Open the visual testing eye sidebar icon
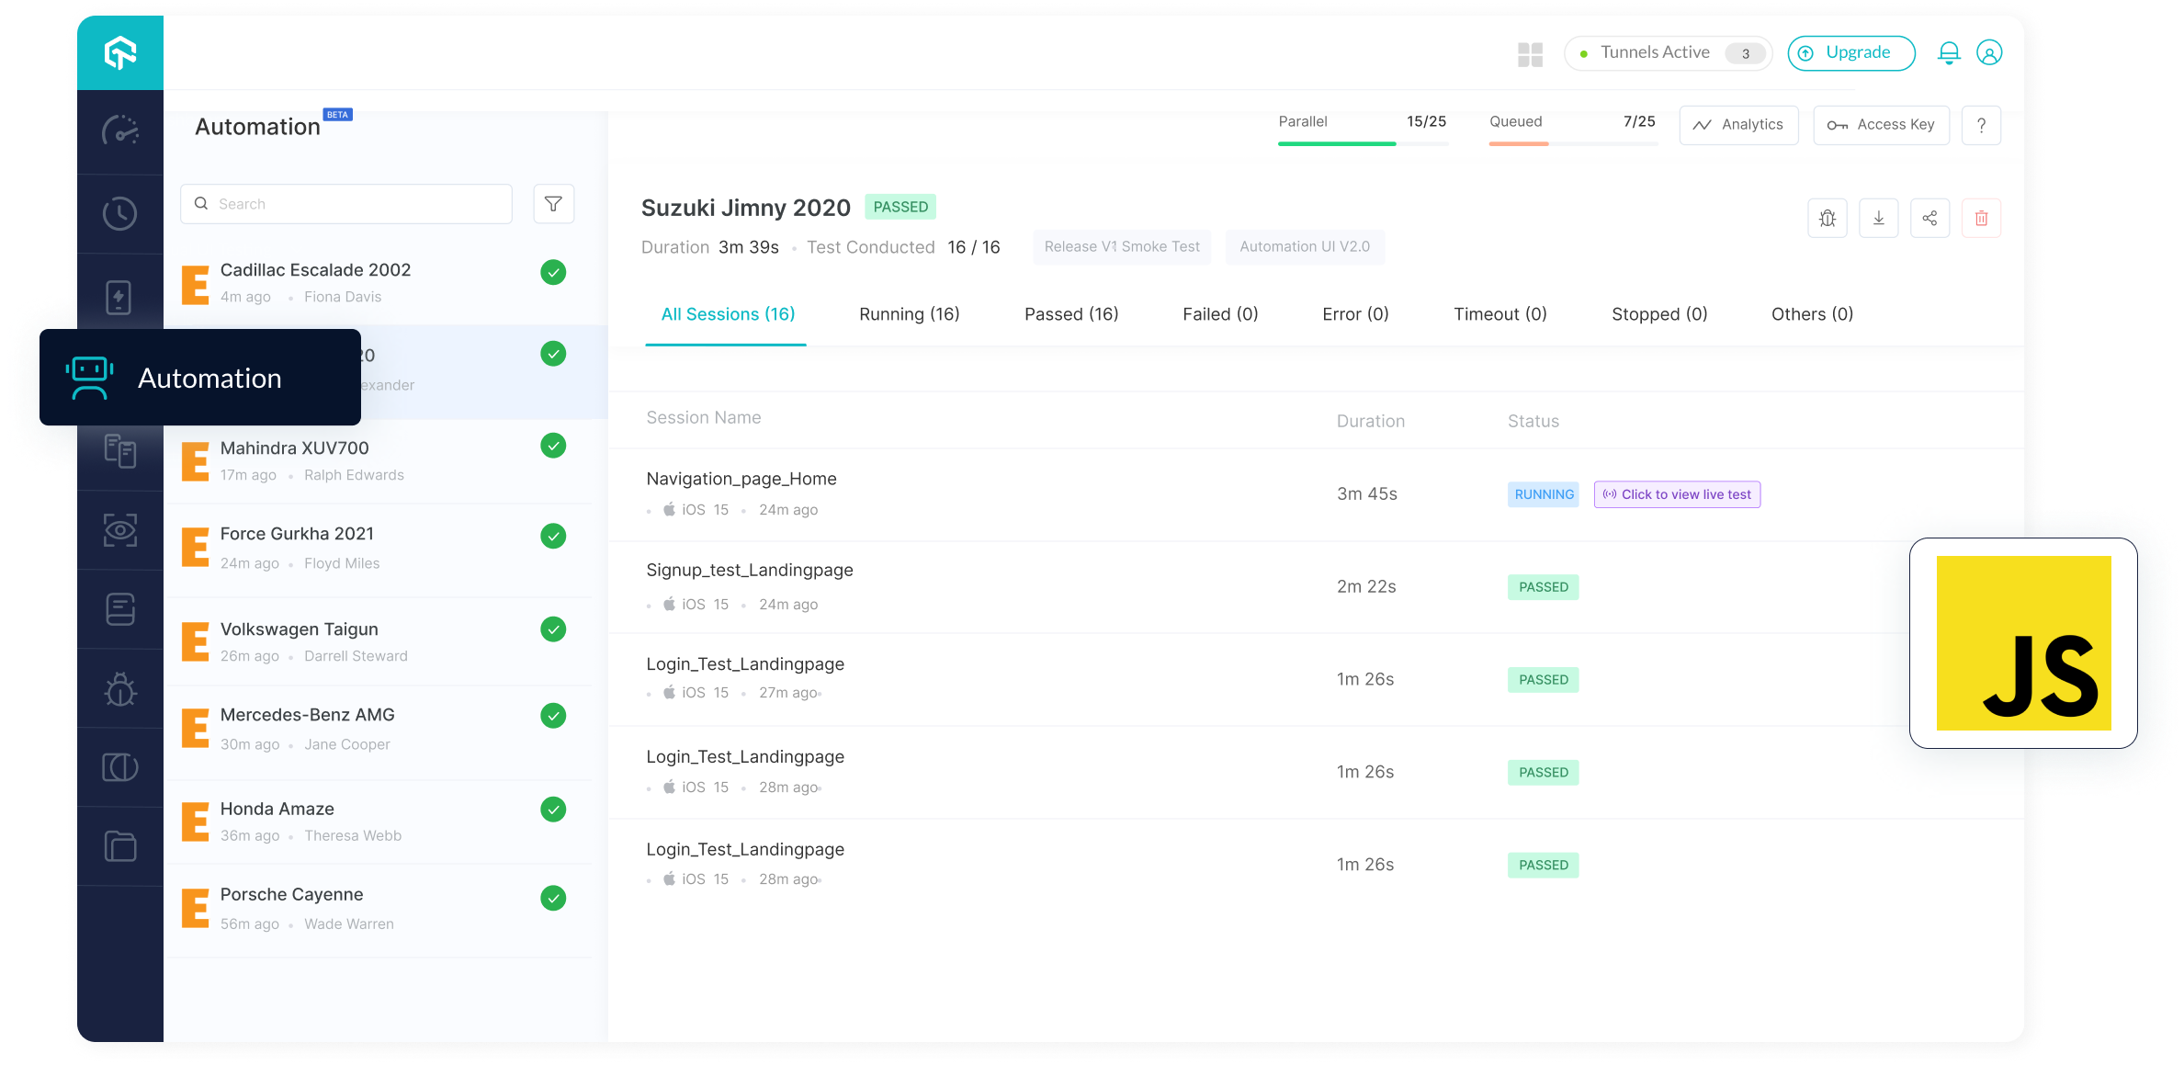The height and width of the screenshot is (1065, 2184). pos(120,530)
